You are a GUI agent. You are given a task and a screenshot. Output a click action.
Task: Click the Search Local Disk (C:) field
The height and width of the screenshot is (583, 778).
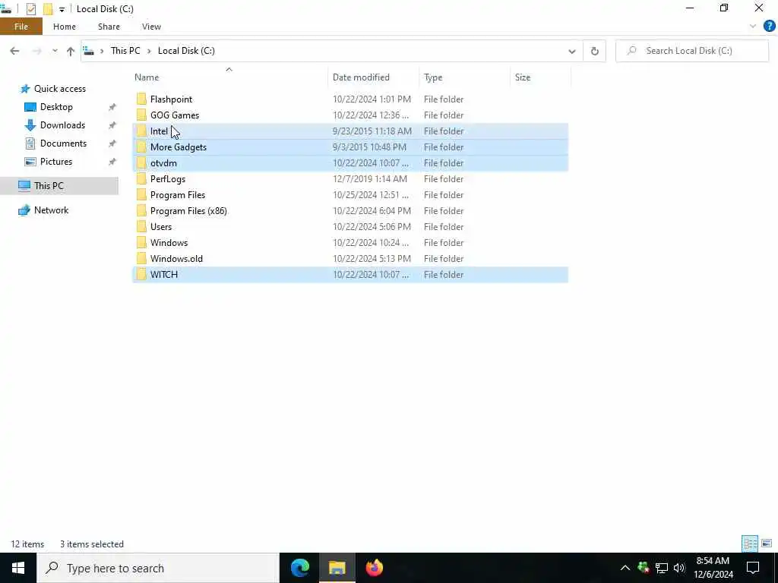[692, 51]
